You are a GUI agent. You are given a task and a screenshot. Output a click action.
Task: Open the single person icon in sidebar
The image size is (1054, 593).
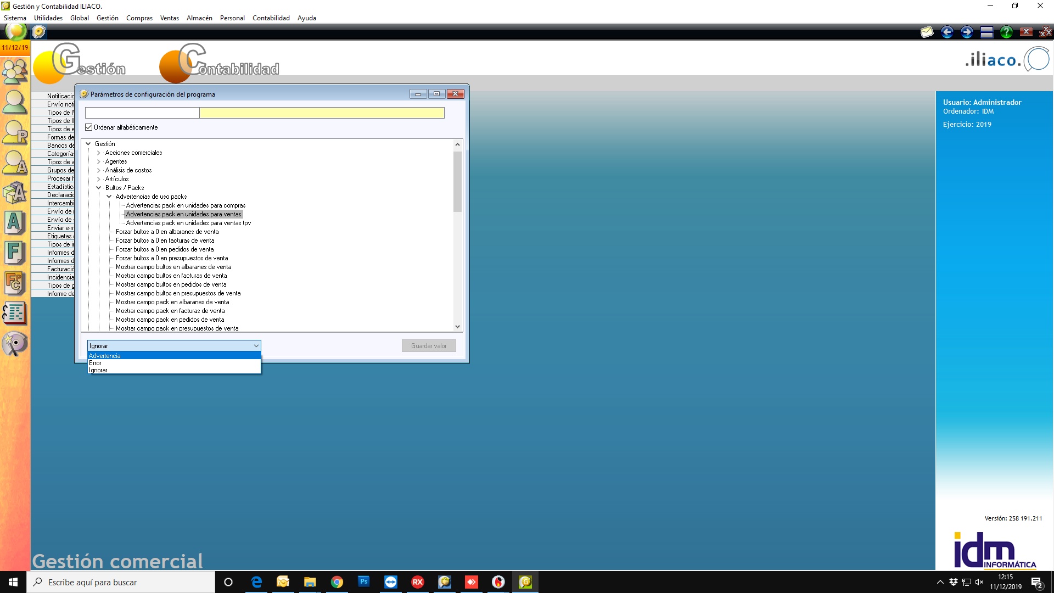tap(15, 102)
